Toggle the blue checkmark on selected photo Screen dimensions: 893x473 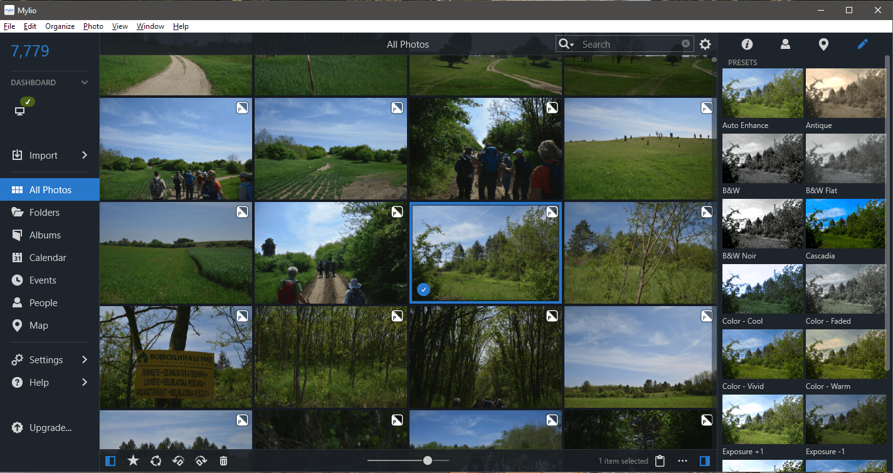(x=424, y=289)
